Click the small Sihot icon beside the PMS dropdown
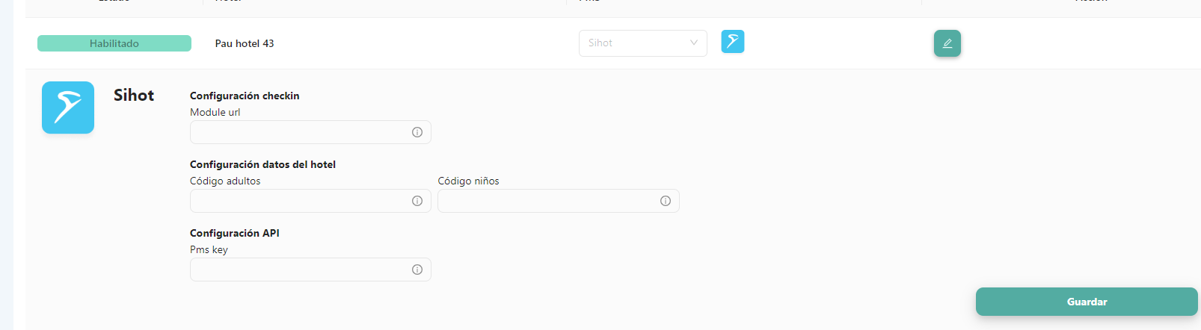Image resolution: width=1201 pixels, height=330 pixels. tap(733, 41)
